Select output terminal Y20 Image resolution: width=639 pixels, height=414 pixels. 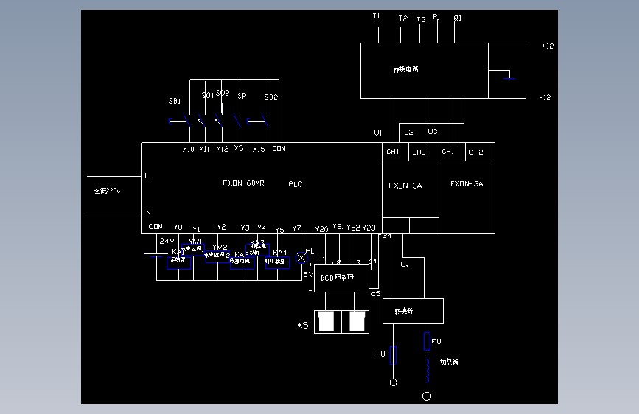pyautogui.click(x=321, y=229)
